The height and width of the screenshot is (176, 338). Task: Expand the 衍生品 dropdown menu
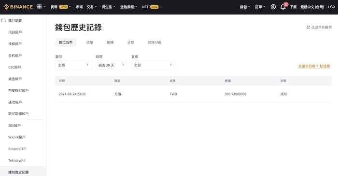click(x=109, y=7)
